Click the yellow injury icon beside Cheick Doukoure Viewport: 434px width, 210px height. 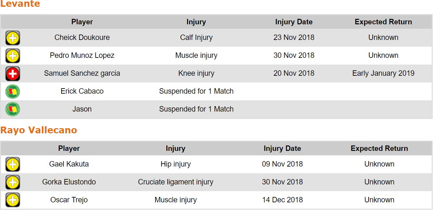pyautogui.click(x=13, y=38)
